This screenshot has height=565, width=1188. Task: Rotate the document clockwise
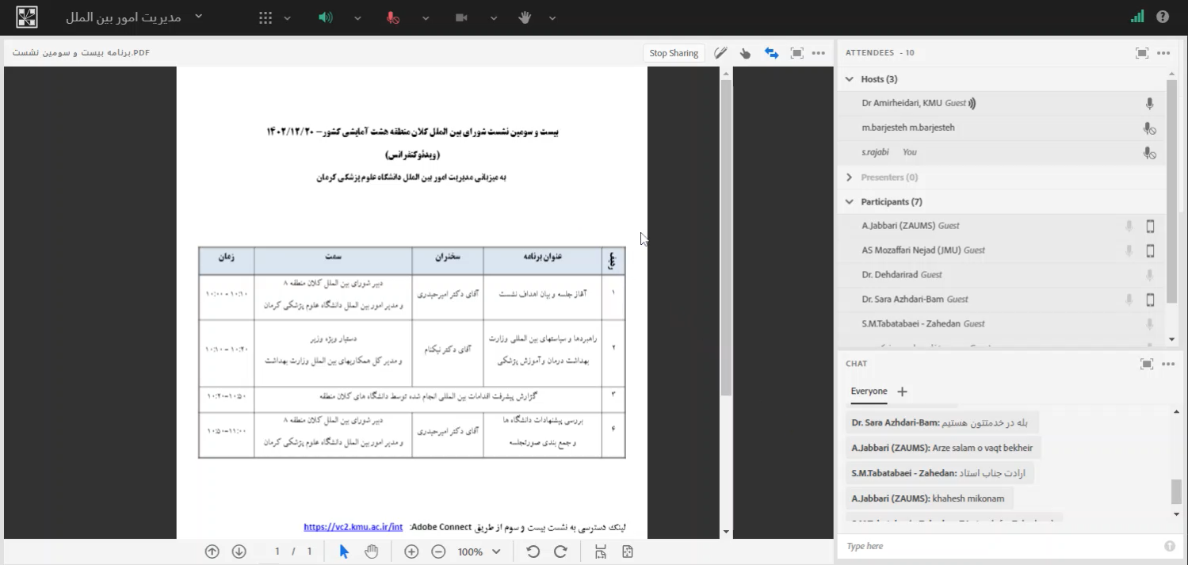coord(560,552)
